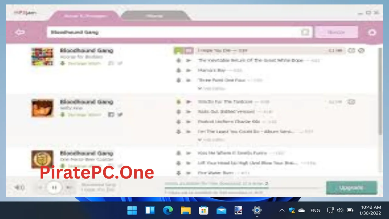Viewport: 389px width, 219px height.
Task: Pause I Hope You Die via pink button
Action: pyautogui.click(x=189, y=50)
